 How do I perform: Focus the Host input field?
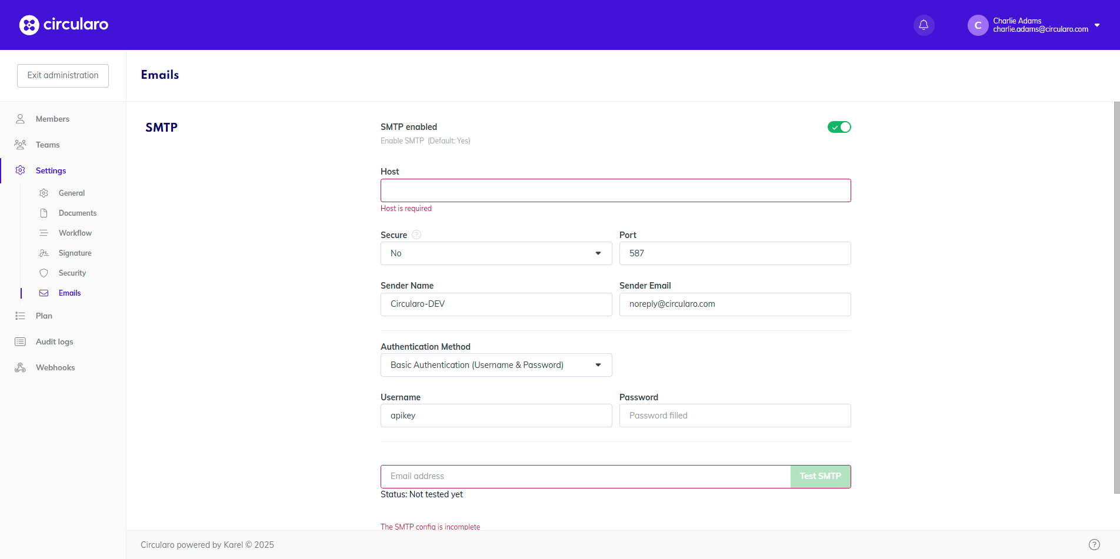click(x=615, y=190)
